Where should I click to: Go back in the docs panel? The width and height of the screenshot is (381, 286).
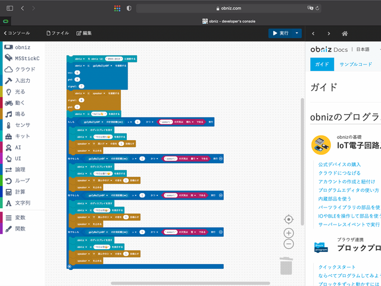tap(313, 33)
